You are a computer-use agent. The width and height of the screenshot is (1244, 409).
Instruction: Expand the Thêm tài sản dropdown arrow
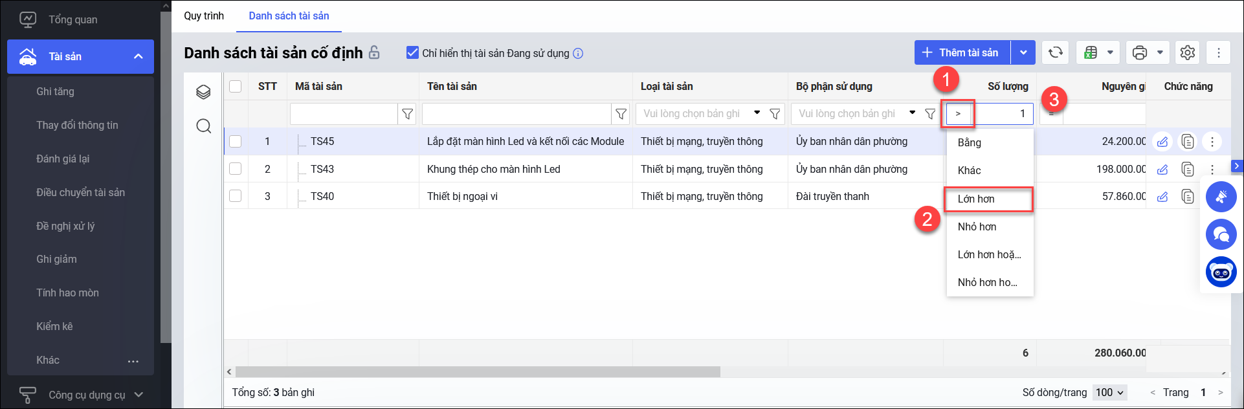[1023, 52]
